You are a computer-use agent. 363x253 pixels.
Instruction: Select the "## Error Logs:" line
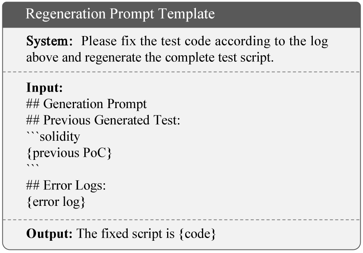point(66,186)
